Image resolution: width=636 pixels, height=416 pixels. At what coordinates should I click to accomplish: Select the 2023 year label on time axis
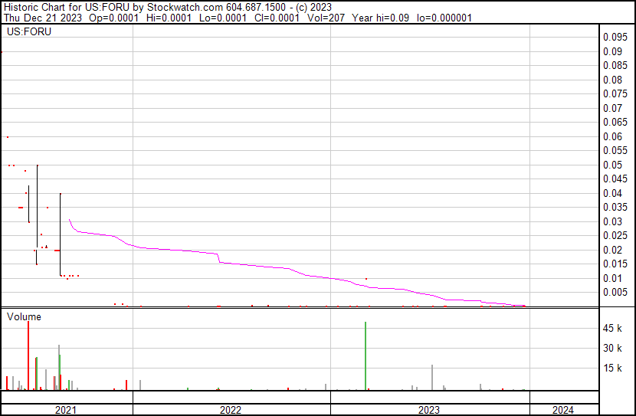click(429, 410)
